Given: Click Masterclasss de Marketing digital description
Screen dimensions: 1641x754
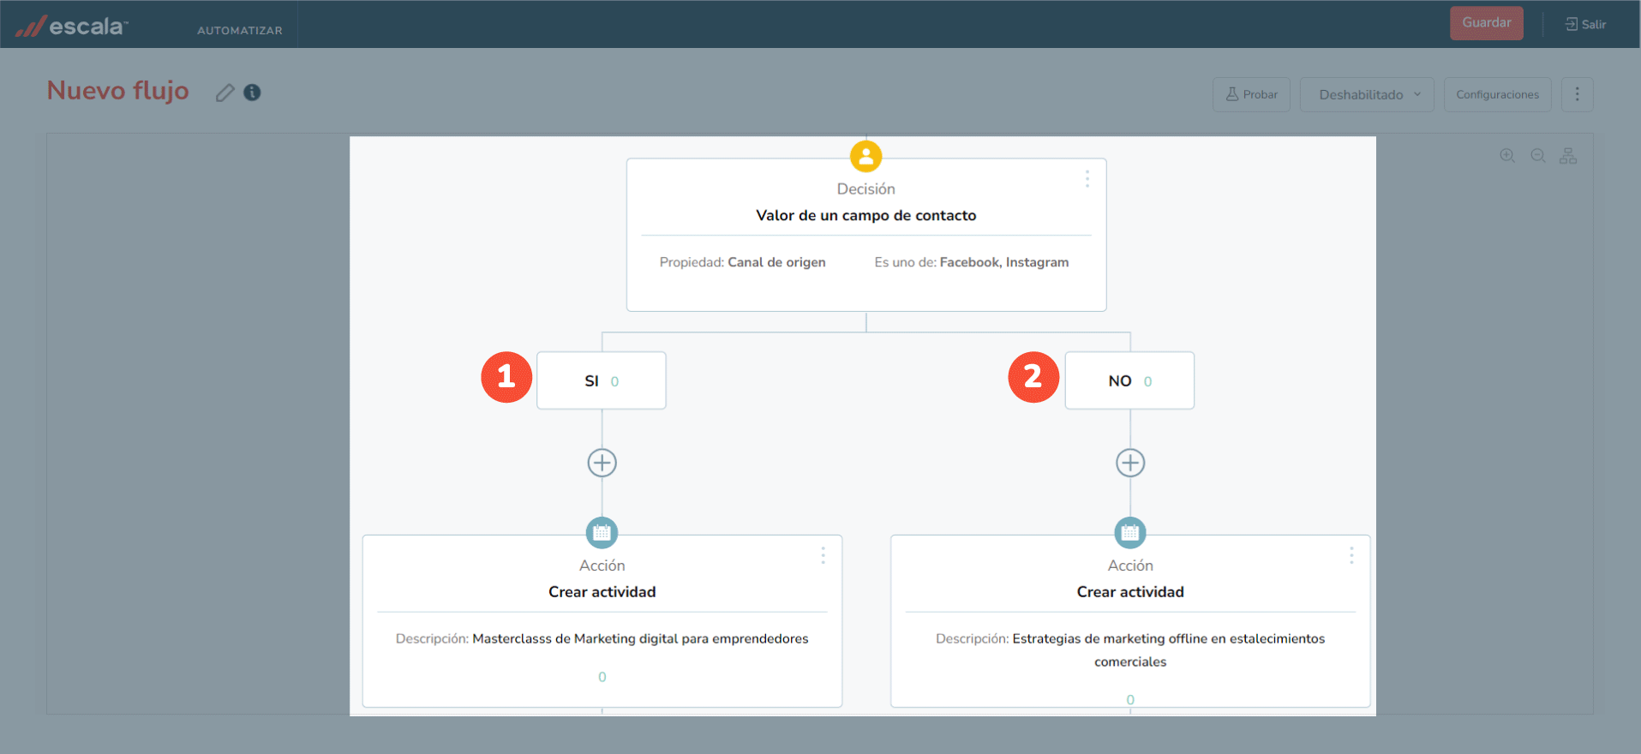Looking at the screenshot, I should point(640,638).
